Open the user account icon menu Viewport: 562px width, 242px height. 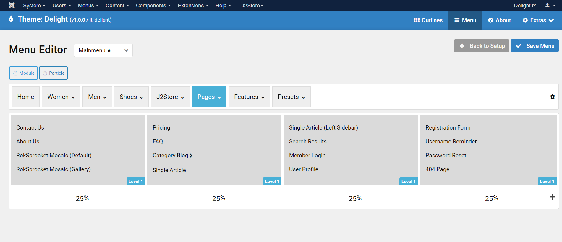550,5
